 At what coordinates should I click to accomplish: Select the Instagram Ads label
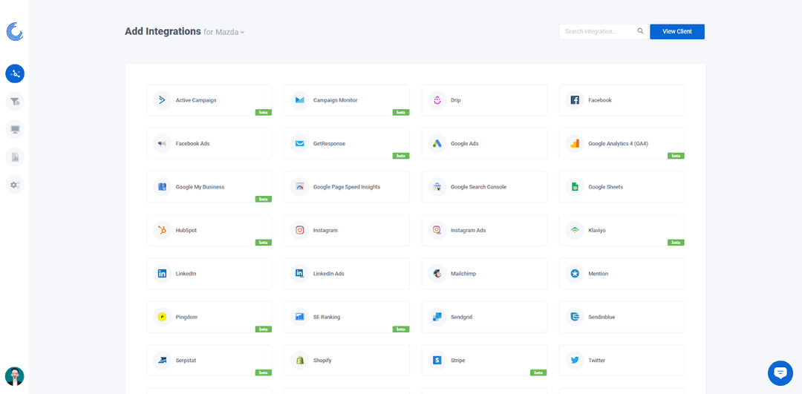(x=468, y=231)
